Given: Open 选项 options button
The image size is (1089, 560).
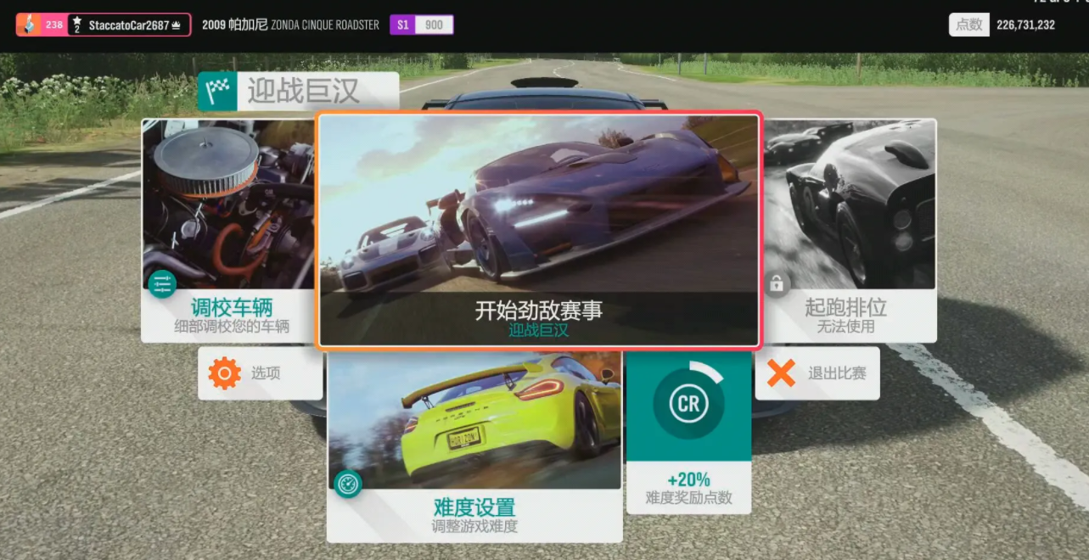Looking at the screenshot, I should click(261, 373).
